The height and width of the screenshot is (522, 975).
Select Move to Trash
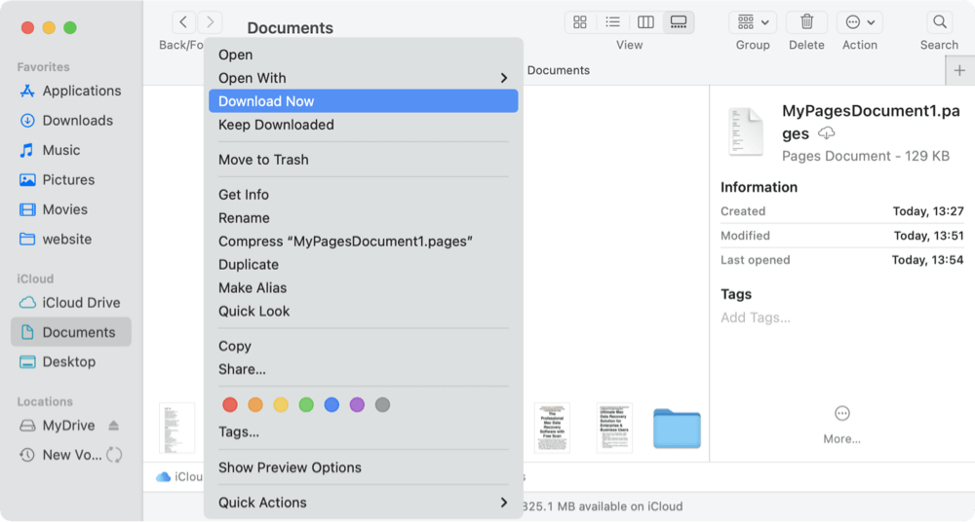(x=363, y=160)
